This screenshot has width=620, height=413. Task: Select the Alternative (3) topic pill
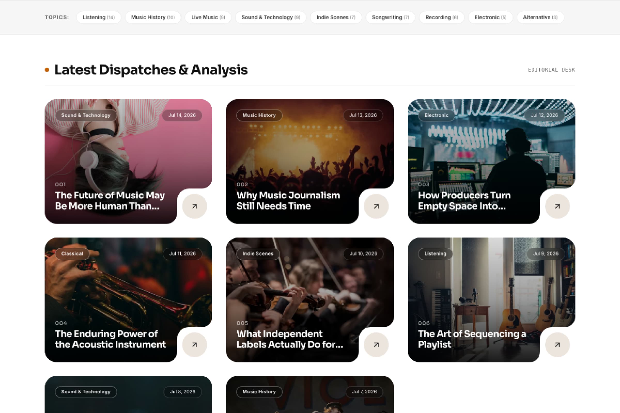540,17
